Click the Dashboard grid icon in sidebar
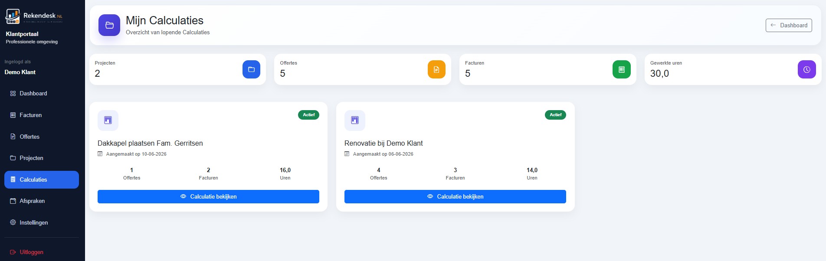Image resolution: width=826 pixels, height=261 pixels. click(x=13, y=94)
